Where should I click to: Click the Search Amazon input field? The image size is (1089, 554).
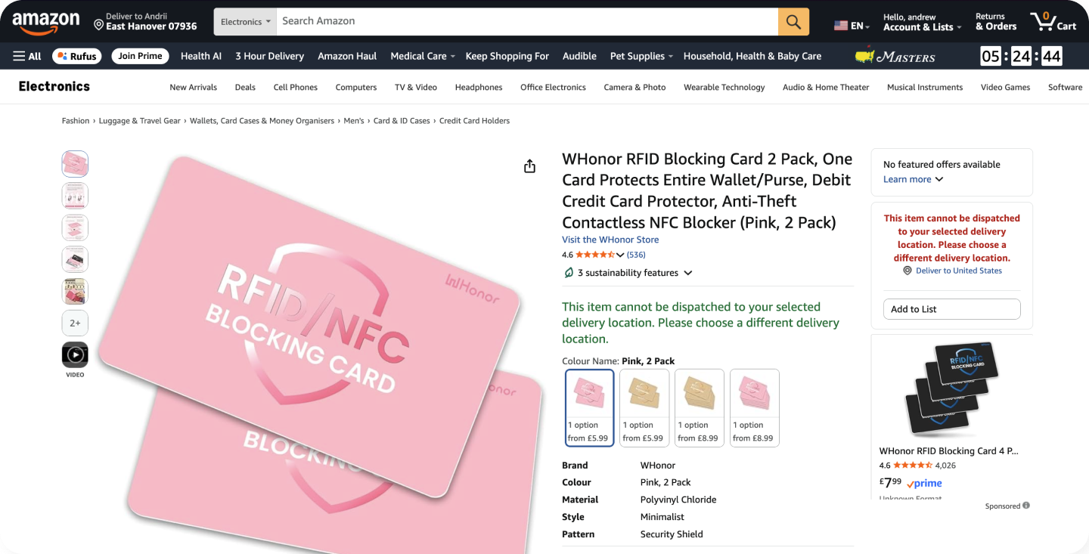pyautogui.click(x=526, y=21)
